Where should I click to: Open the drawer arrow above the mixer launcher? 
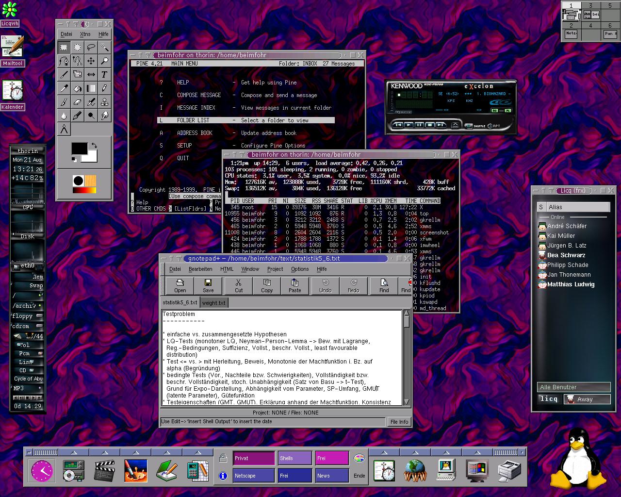(x=73, y=452)
